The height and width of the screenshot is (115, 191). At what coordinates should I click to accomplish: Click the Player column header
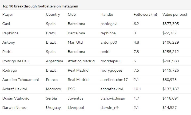pos(8,14)
